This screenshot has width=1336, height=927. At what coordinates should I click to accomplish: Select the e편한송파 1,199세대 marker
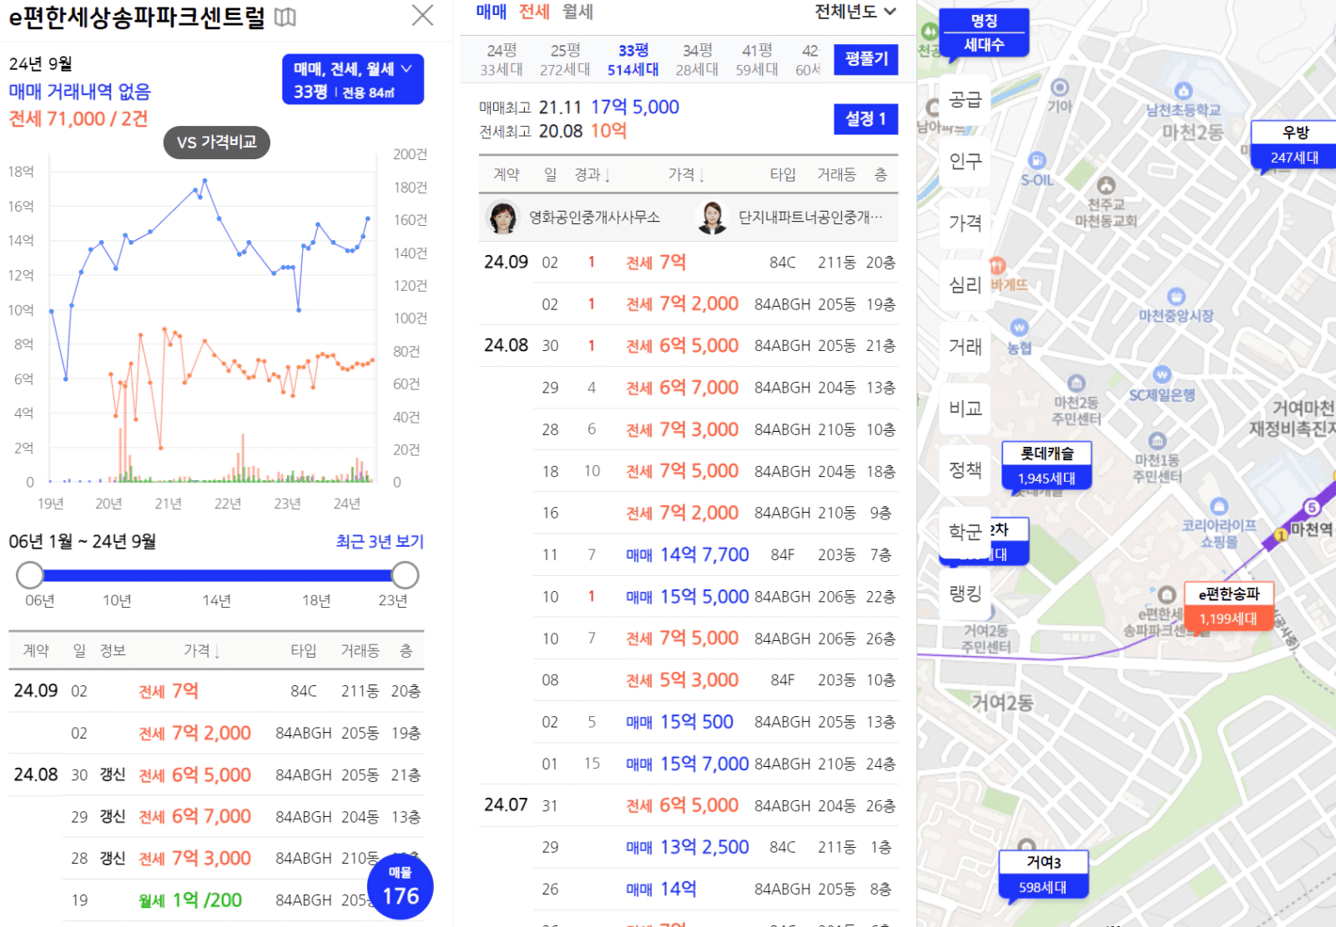(x=1228, y=606)
